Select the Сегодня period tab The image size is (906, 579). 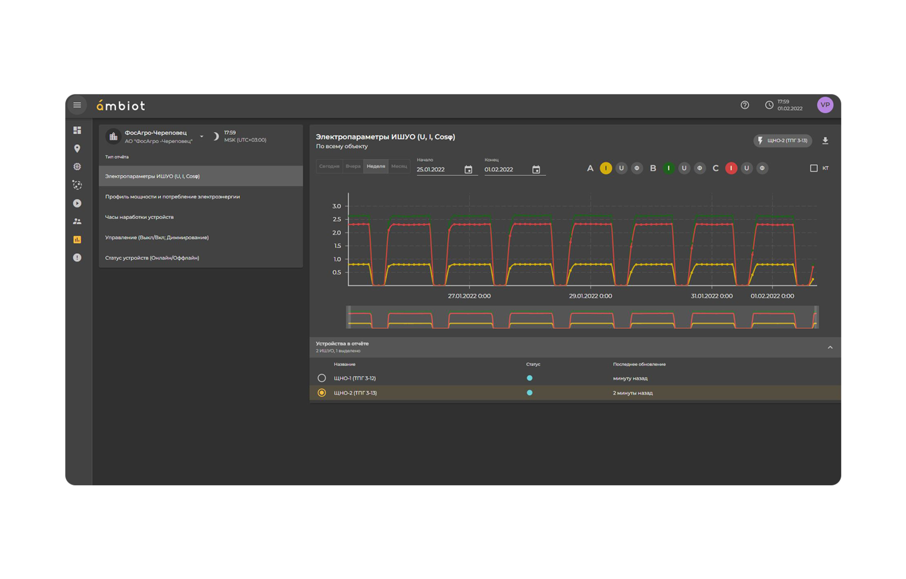(x=329, y=166)
